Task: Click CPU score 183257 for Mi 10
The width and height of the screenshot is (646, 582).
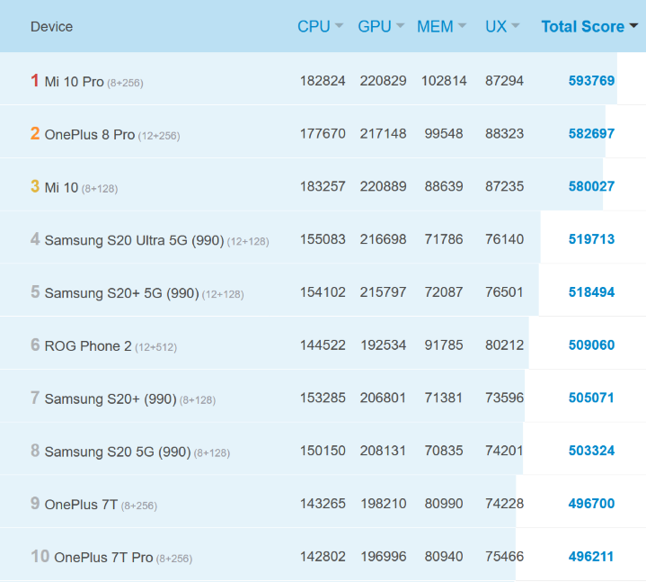Action: tap(323, 186)
